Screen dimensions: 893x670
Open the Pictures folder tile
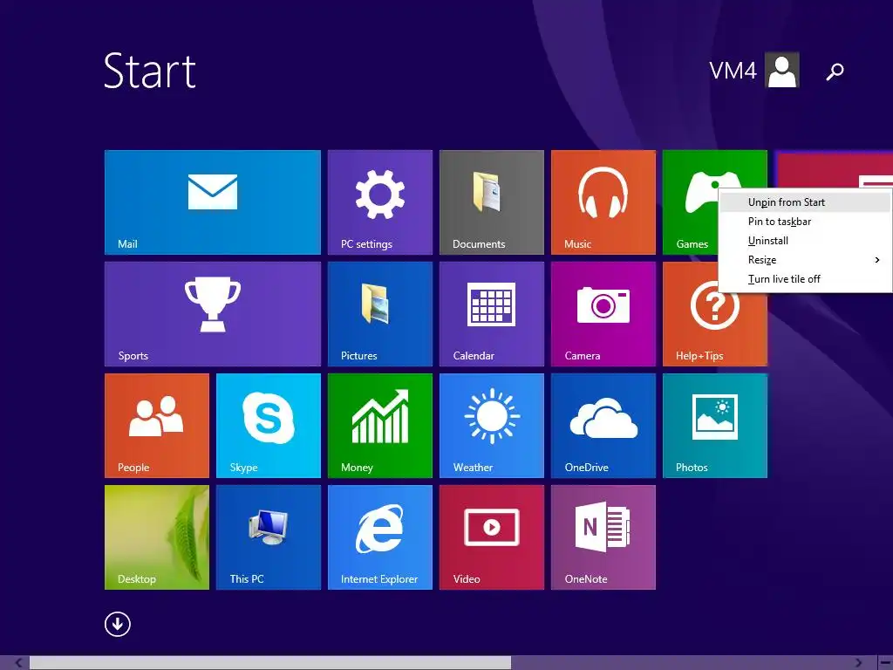[380, 314]
